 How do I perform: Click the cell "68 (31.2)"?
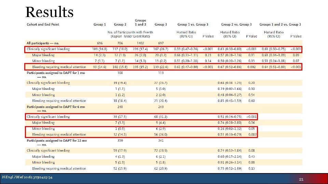coord(161,117)
